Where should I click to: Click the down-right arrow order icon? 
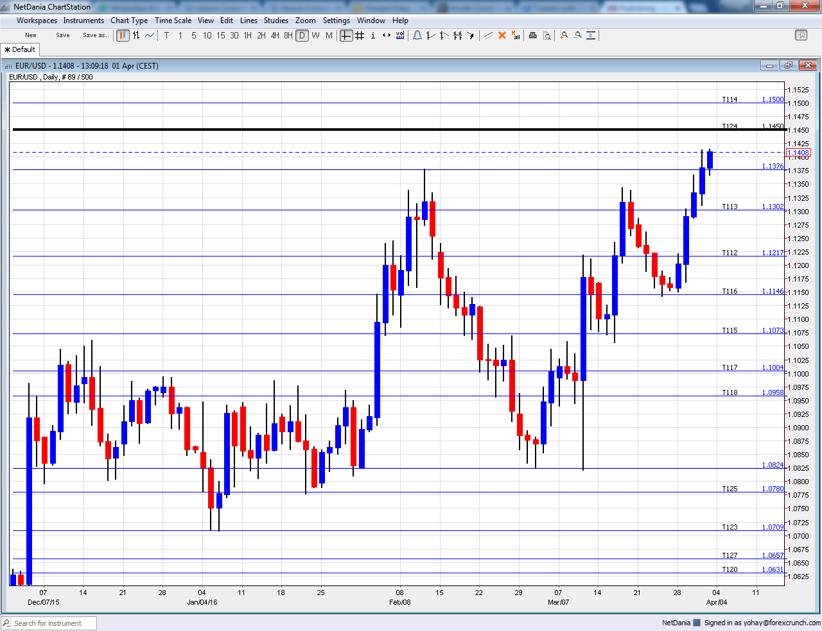pyautogui.click(x=471, y=35)
